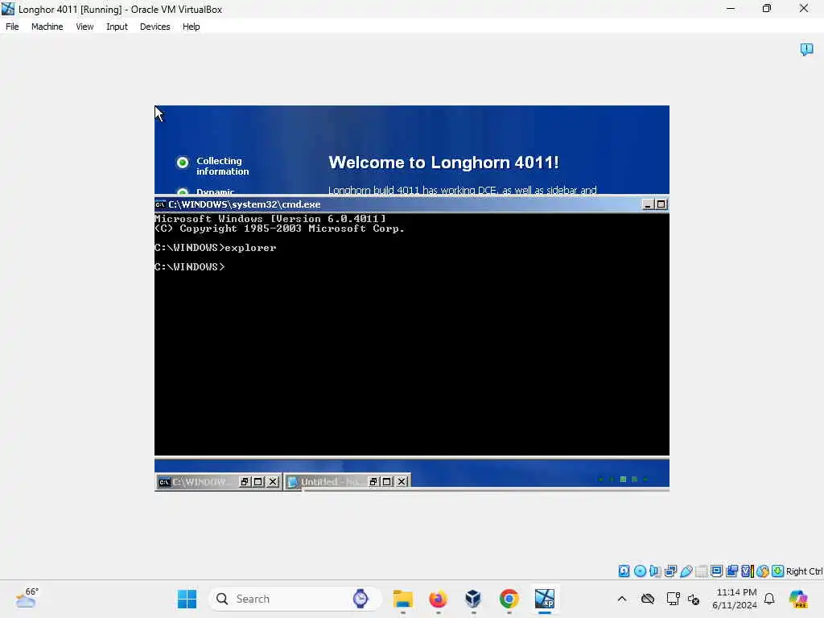Click the Welcome to Longhorn 4011! heading
Viewport: 824px width, 618px height.
[443, 163]
